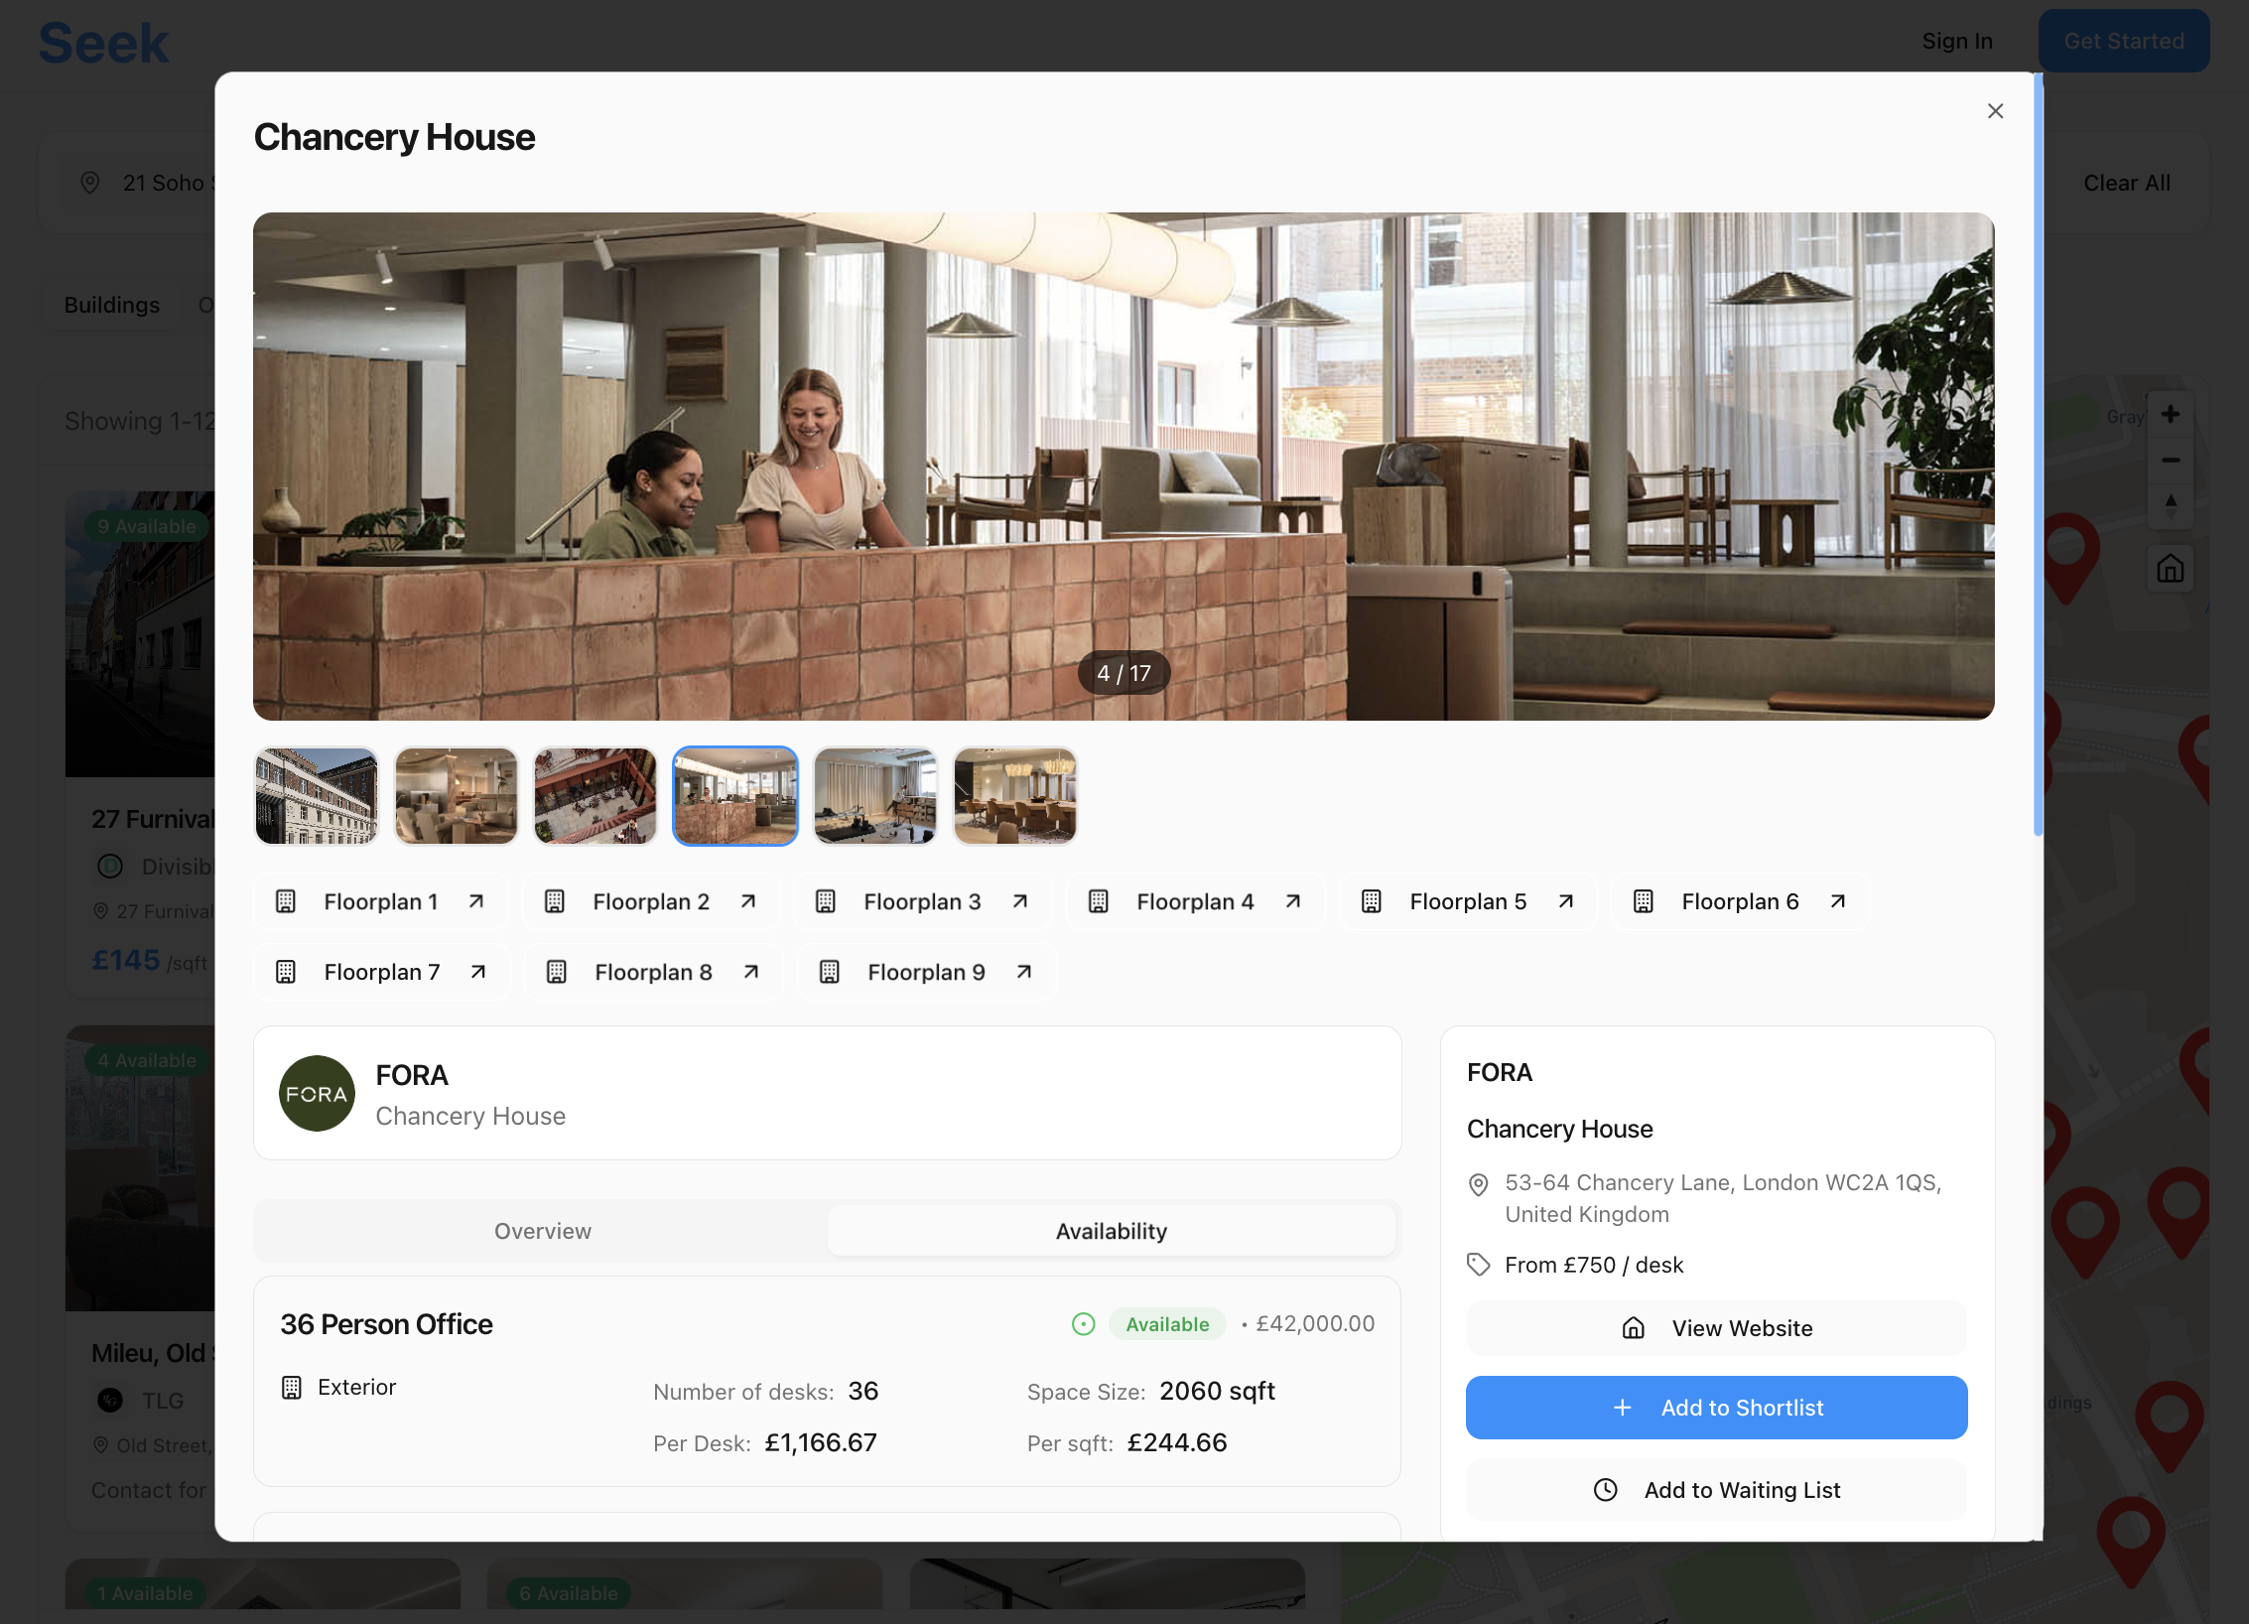Viewport: 2249px width, 1624px height.
Task: Open the Floorplan 1 link
Action: 381,901
